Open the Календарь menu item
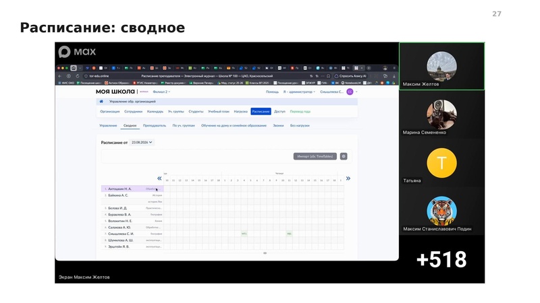The width and height of the screenshot is (540, 303). [x=155, y=111]
